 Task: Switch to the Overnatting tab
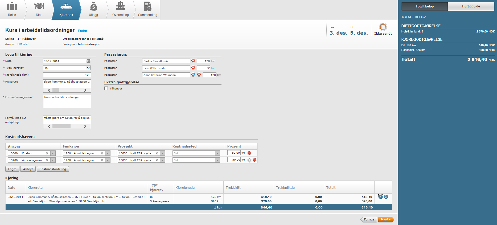121,10
